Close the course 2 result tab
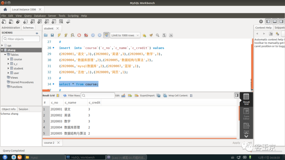285x160 pixels. 58,143
